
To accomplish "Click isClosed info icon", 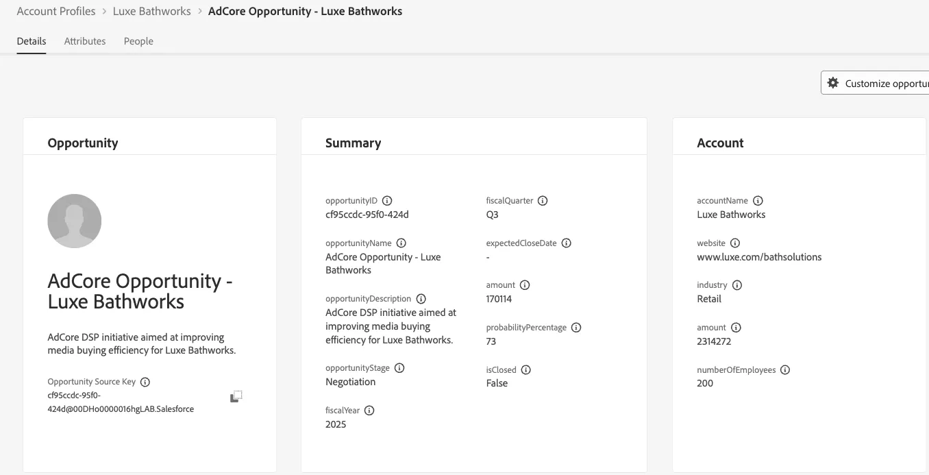I will coord(526,370).
